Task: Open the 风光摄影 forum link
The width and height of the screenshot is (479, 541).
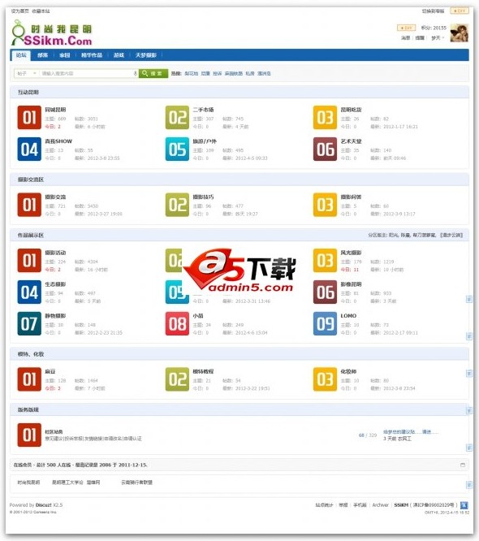Action: (351, 253)
